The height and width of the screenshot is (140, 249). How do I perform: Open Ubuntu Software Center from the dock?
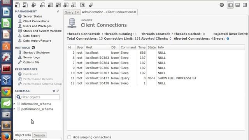pyautogui.click(x=6, y=46)
